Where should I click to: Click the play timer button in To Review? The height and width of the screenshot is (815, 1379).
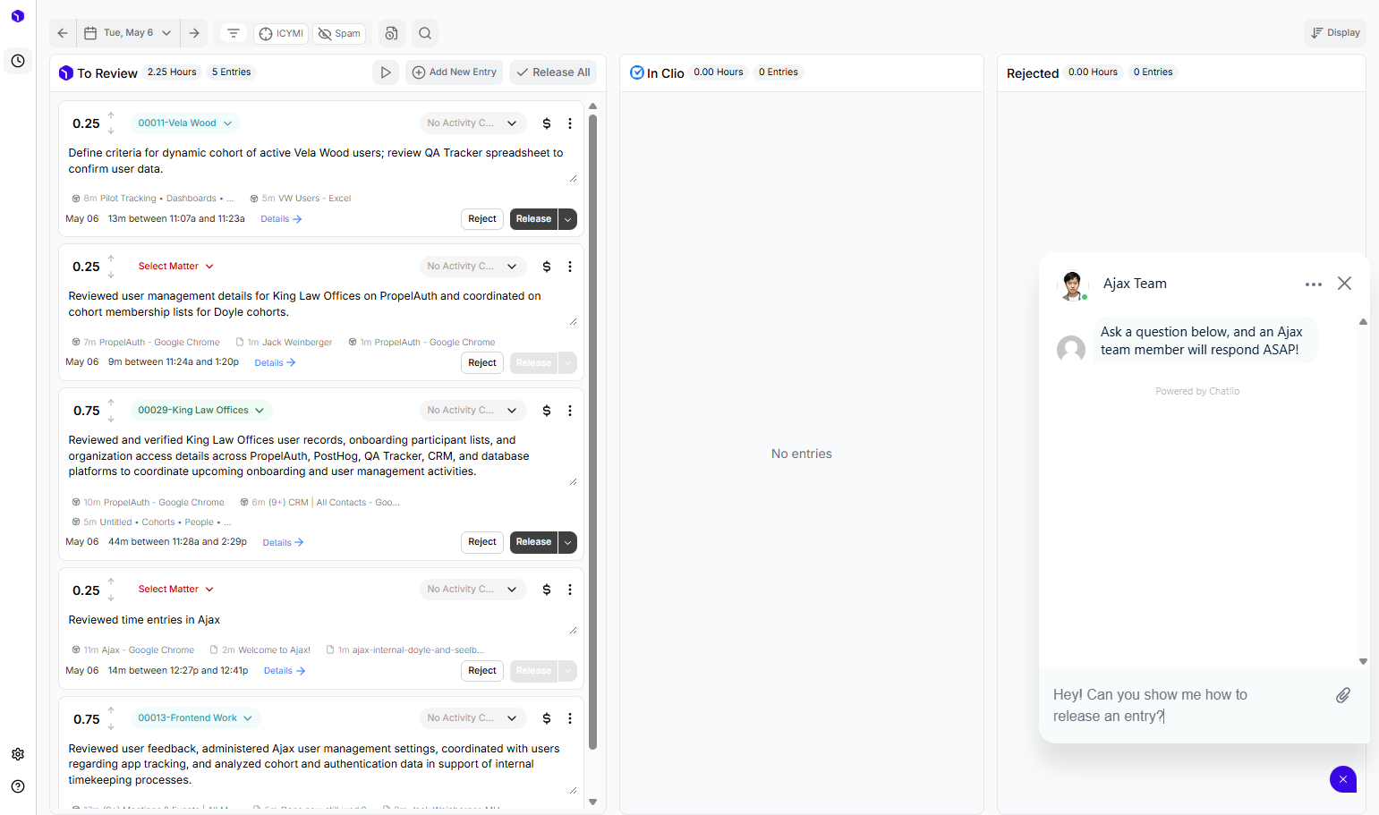pos(386,72)
